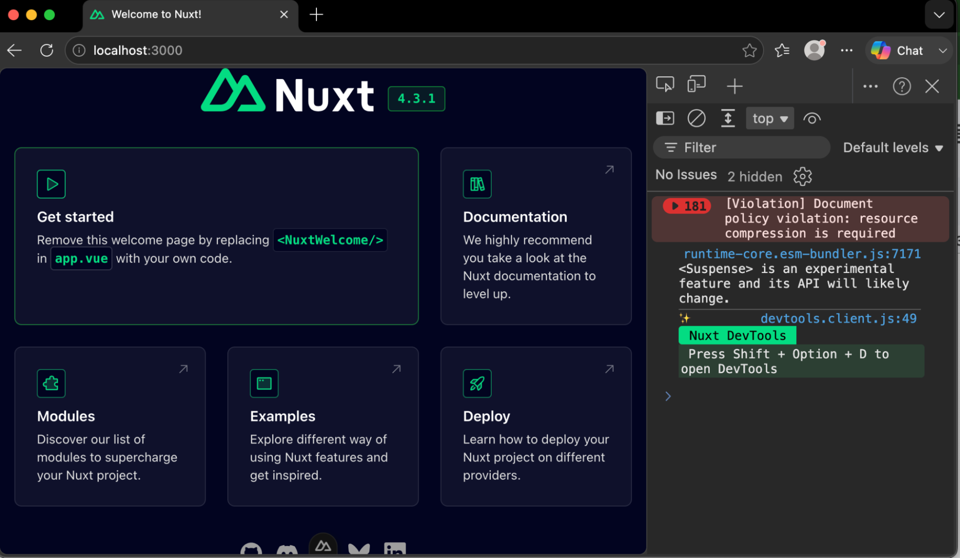The image size is (960, 558).
Task: Open the Modules card link
Action: 110,427
